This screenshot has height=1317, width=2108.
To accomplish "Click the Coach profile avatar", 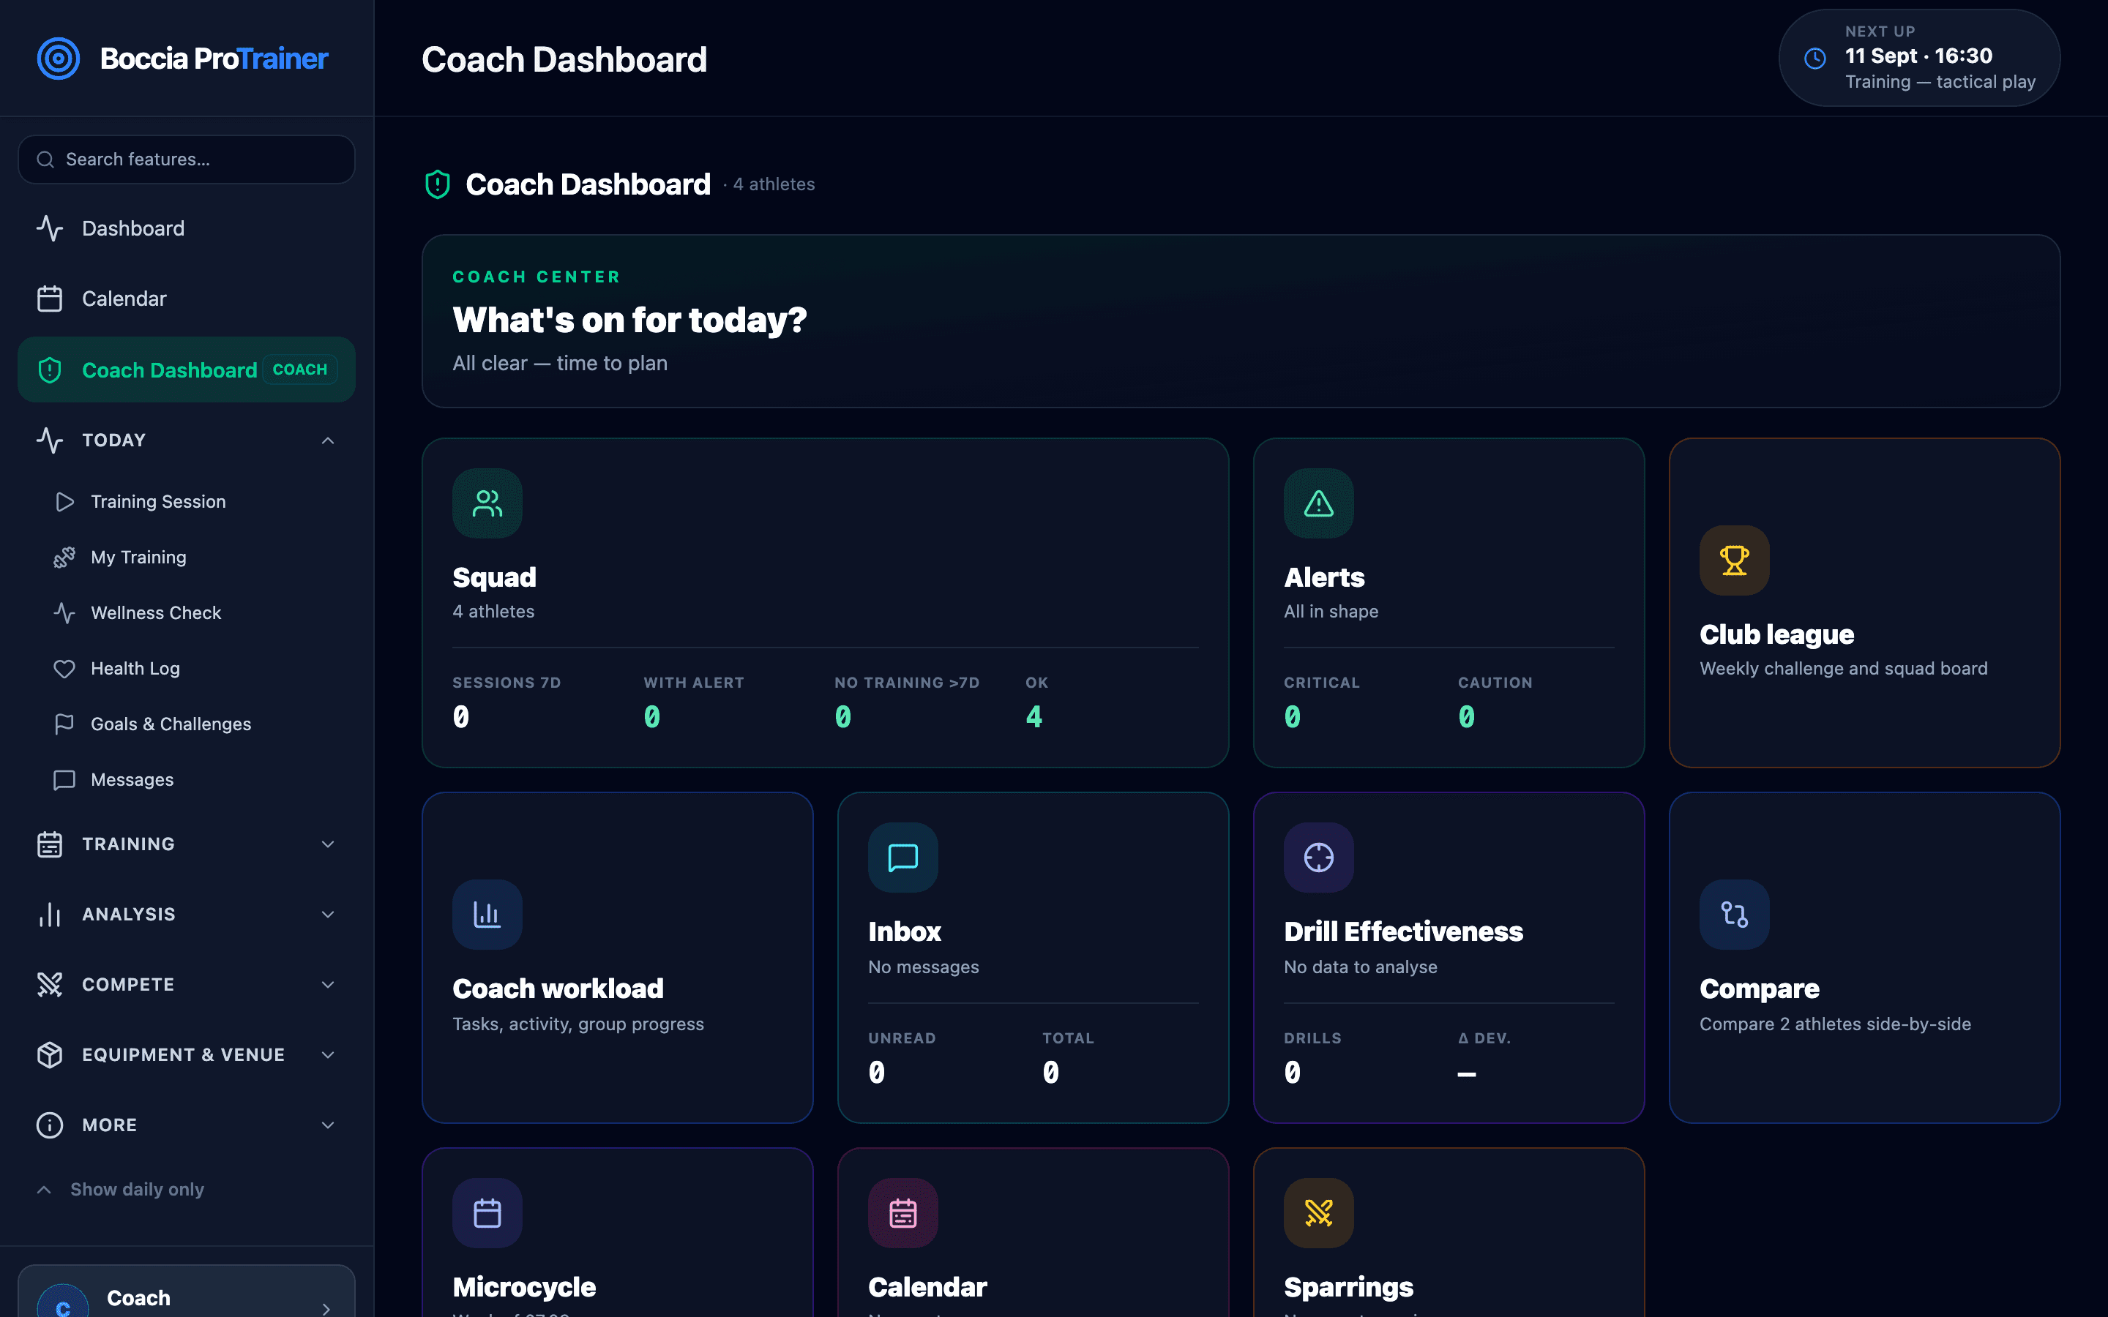I will (x=63, y=1302).
